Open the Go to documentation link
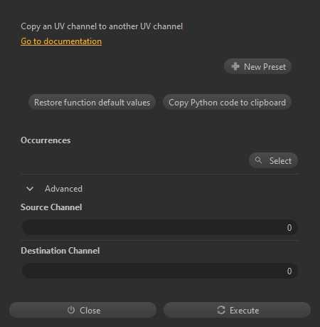Screen dimensions: 320x327 pyautogui.click(x=61, y=41)
